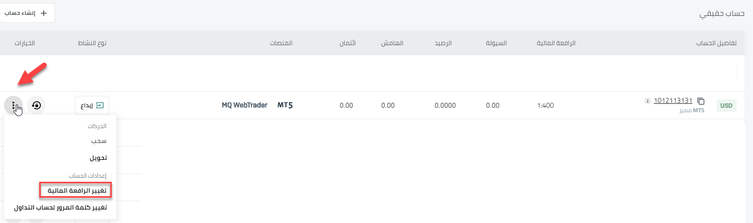Choose تغيير الرافعة المالية menu entry
This screenshot has height=223, width=753.
(x=75, y=190)
